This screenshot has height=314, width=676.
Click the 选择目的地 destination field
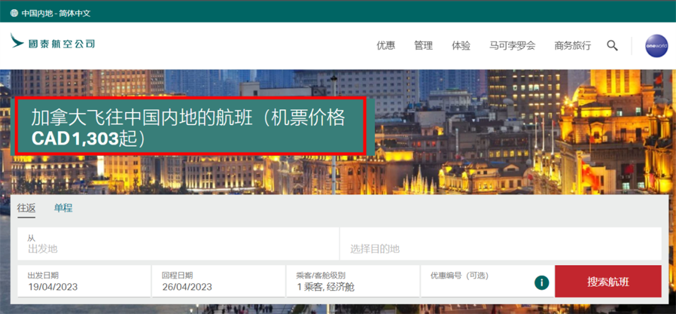tap(501, 244)
